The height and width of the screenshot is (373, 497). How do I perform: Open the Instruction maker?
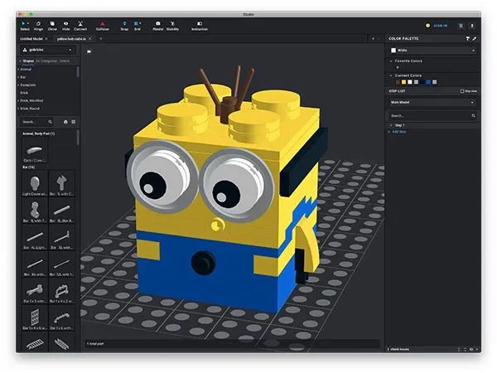click(x=200, y=26)
